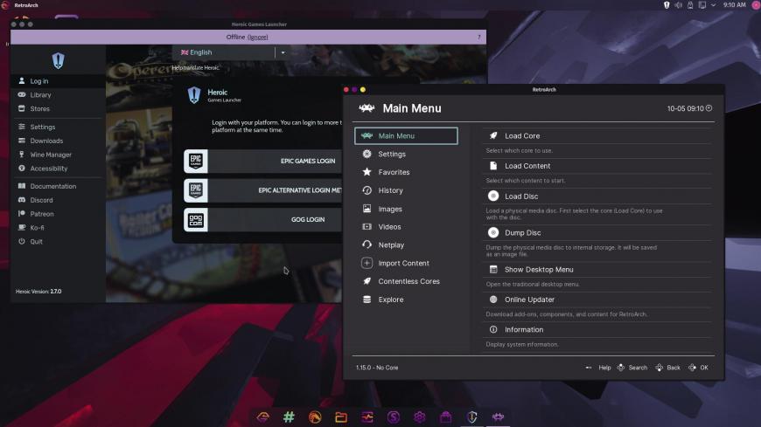Click the clock icon next to 10-05 09:10
This screenshot has height=427, width=761.
(x=709, y=108)
